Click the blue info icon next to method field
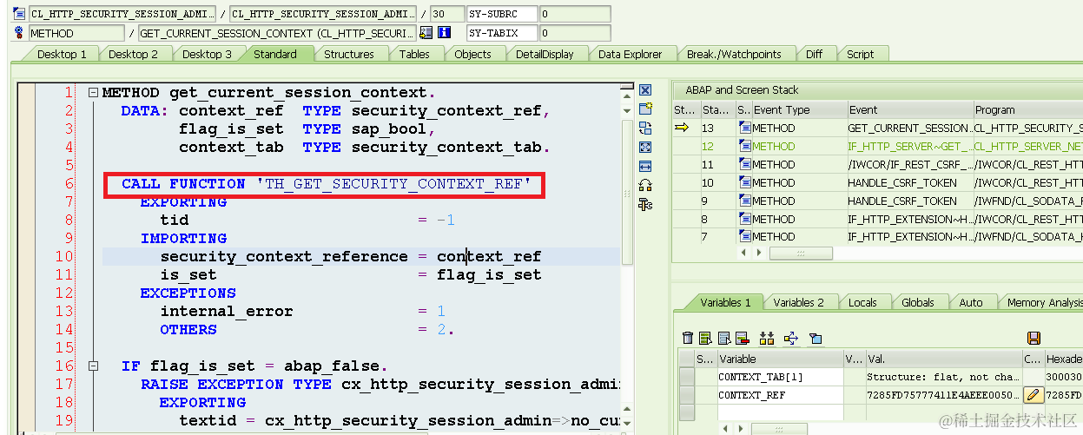The height and width of the screenshot is (435, 1083). point(445,33)
